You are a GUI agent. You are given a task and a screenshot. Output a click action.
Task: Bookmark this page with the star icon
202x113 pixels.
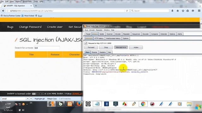[183, 11]
